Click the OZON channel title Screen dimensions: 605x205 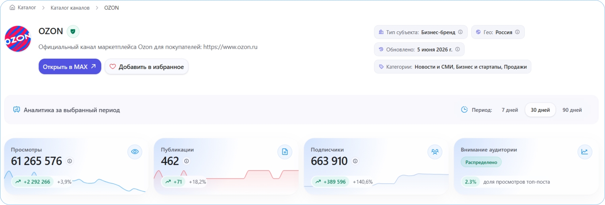(51, 31)
